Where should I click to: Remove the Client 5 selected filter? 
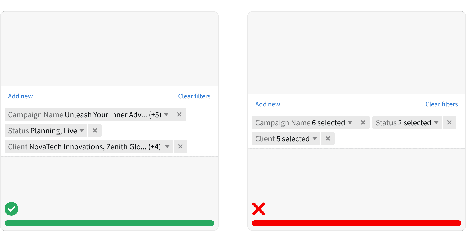point(328,138)
